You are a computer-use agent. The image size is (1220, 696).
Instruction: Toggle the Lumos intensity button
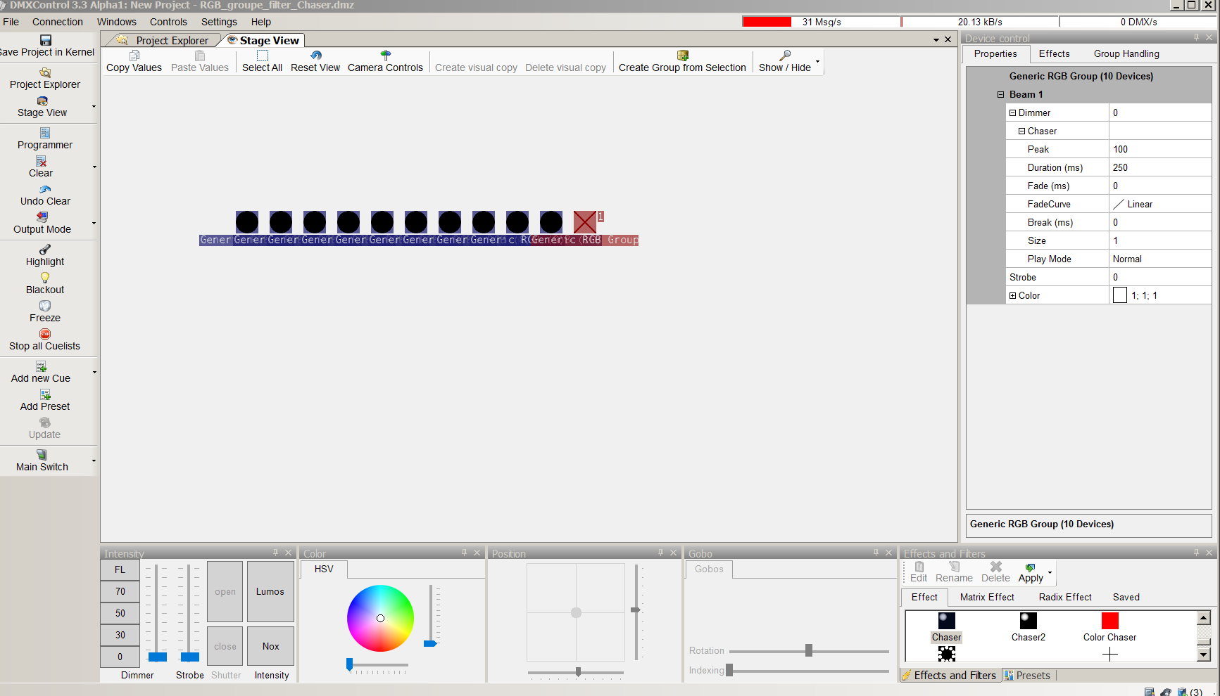(270, 591)
